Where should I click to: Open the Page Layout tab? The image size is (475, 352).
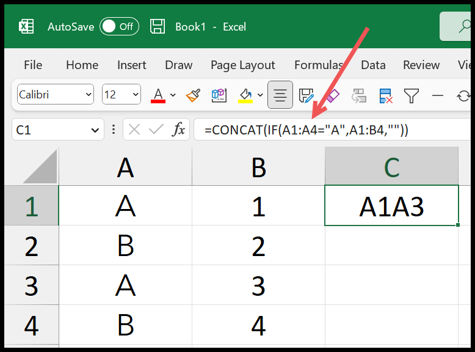coord(243,65)
